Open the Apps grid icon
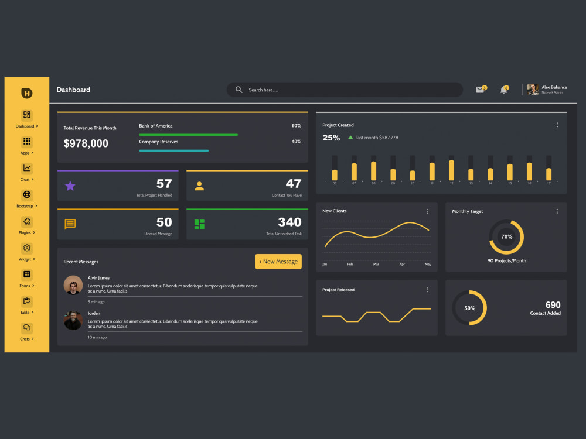 [26, 142]
